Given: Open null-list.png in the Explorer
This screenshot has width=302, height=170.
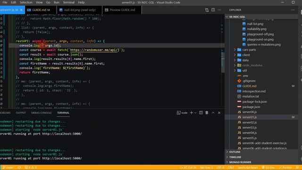Looking at the screenshot, I should click(255, 24).
